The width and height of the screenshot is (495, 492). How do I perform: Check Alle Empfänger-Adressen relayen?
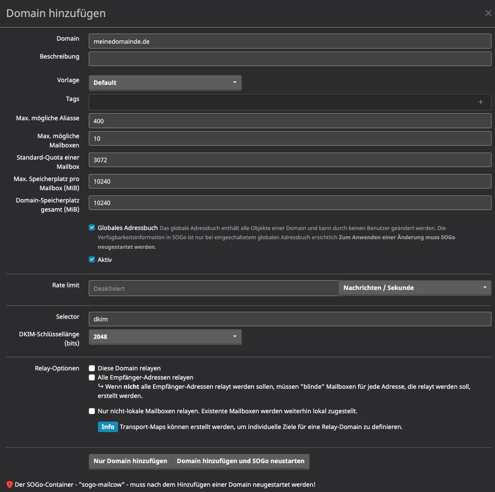coord(92,377)
